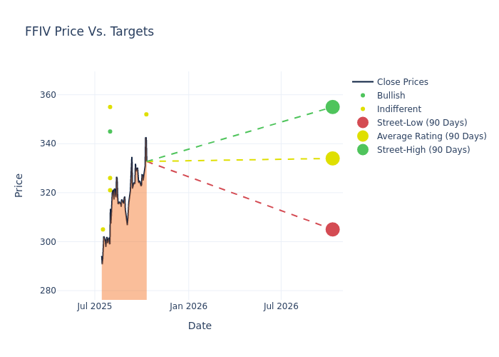Click the green Bullish dot at 345

[x=110, y=131]
